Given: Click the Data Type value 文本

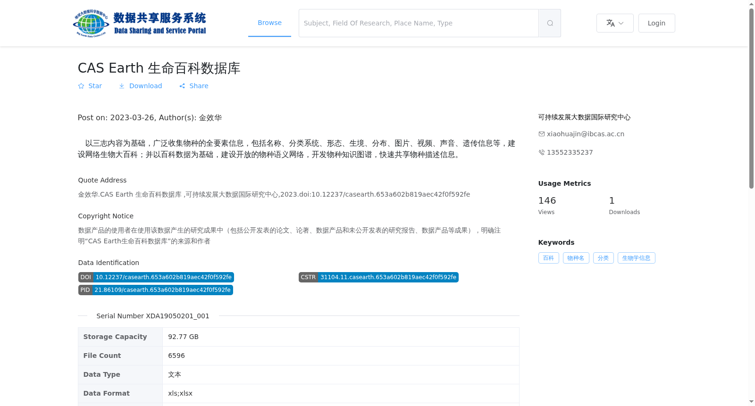Looking at the screenshot, I should tap(175, 374).
